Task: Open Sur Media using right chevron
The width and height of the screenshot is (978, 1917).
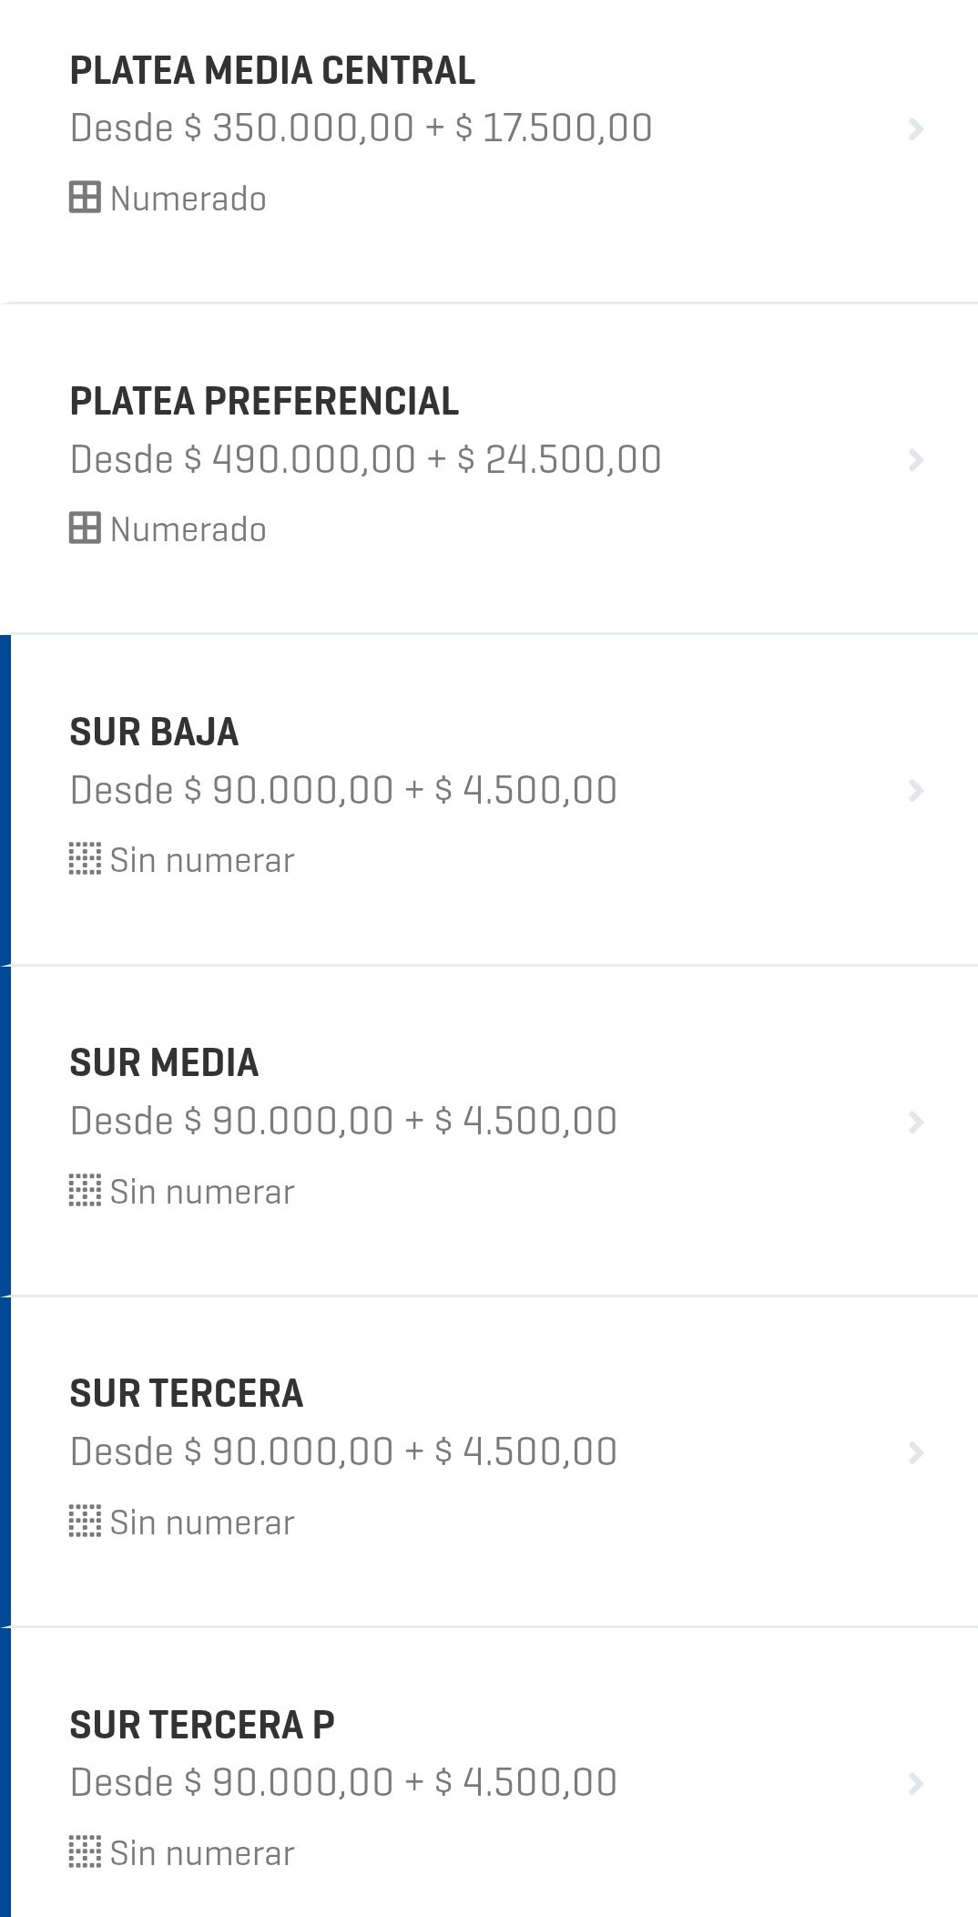Action: point(915,1122)
